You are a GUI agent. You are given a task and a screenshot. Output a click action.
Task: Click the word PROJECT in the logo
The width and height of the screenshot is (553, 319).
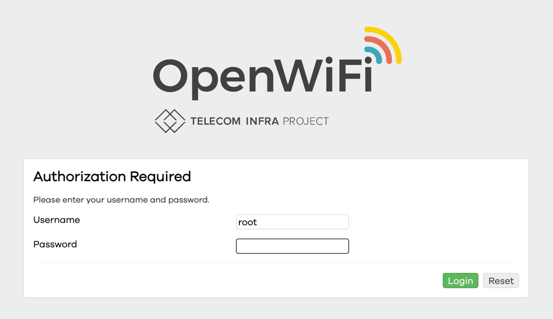(x=305, y=122)
